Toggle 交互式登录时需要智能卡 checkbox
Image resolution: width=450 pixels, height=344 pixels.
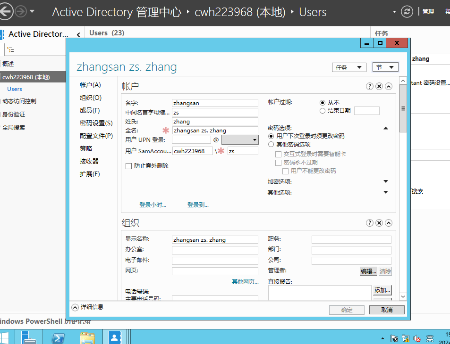click(278, 154)
